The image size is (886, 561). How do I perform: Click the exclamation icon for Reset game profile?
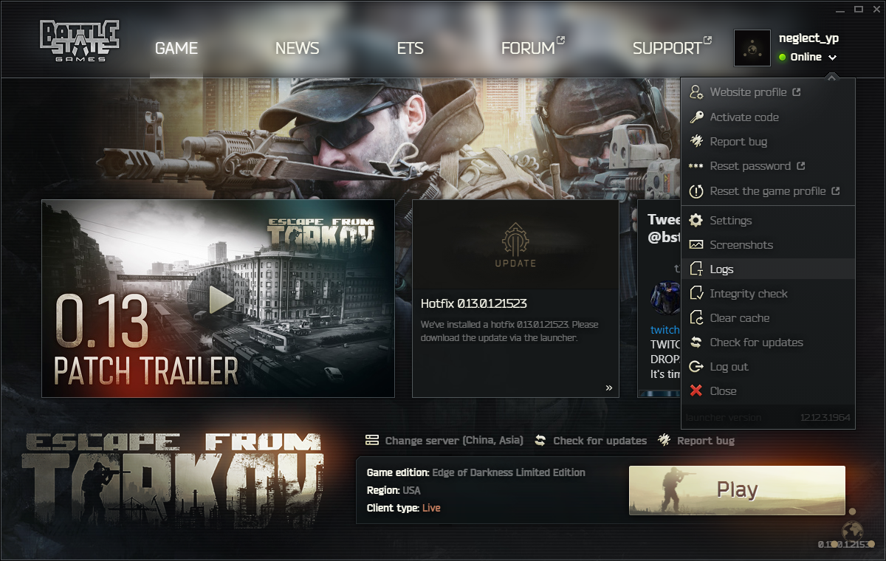tap(696, 191)
